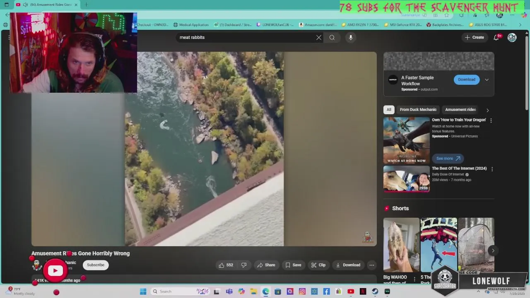This screenshot has height=298, width=530.
Task: Open the YouTube app in the taskbar
Action: coord(351,291)
